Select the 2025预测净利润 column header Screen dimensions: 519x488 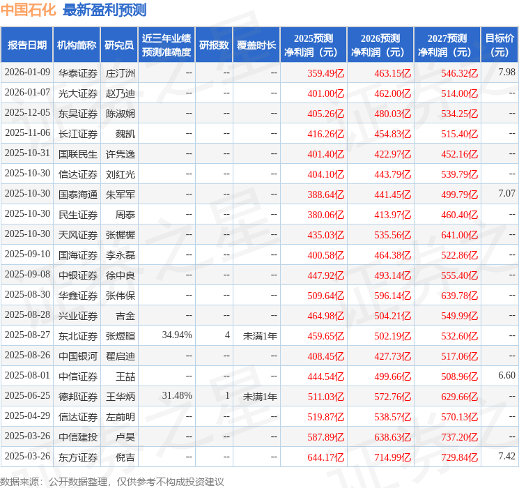pyautogui.click(x=313, y=45)
